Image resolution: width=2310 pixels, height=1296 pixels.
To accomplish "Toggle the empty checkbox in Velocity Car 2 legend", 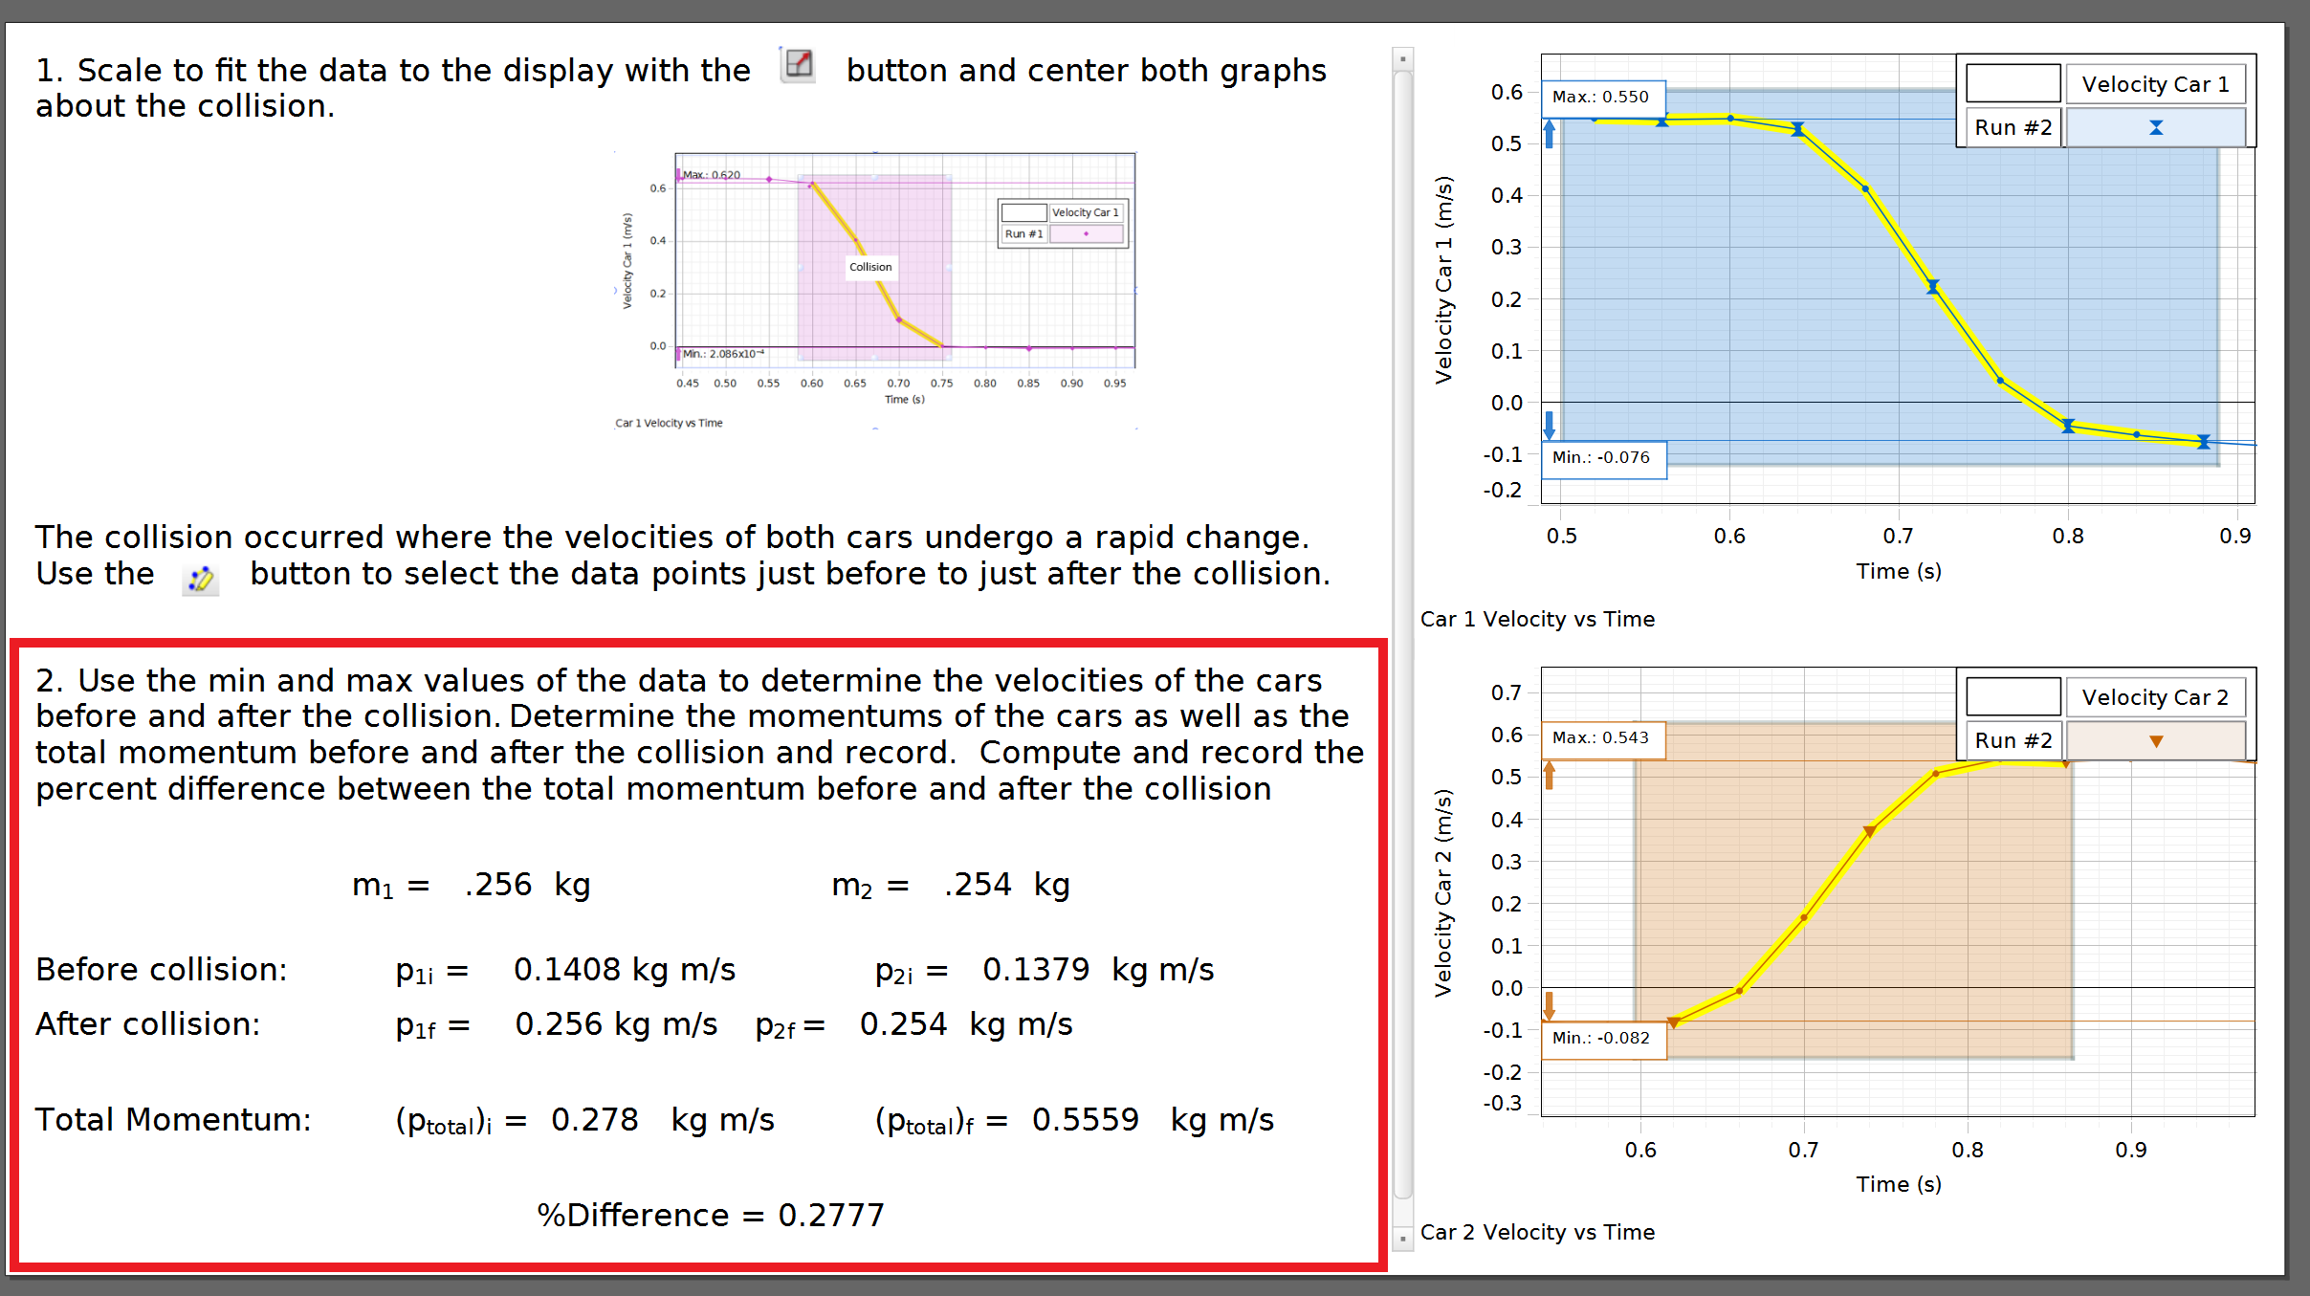I will 2012,696.
